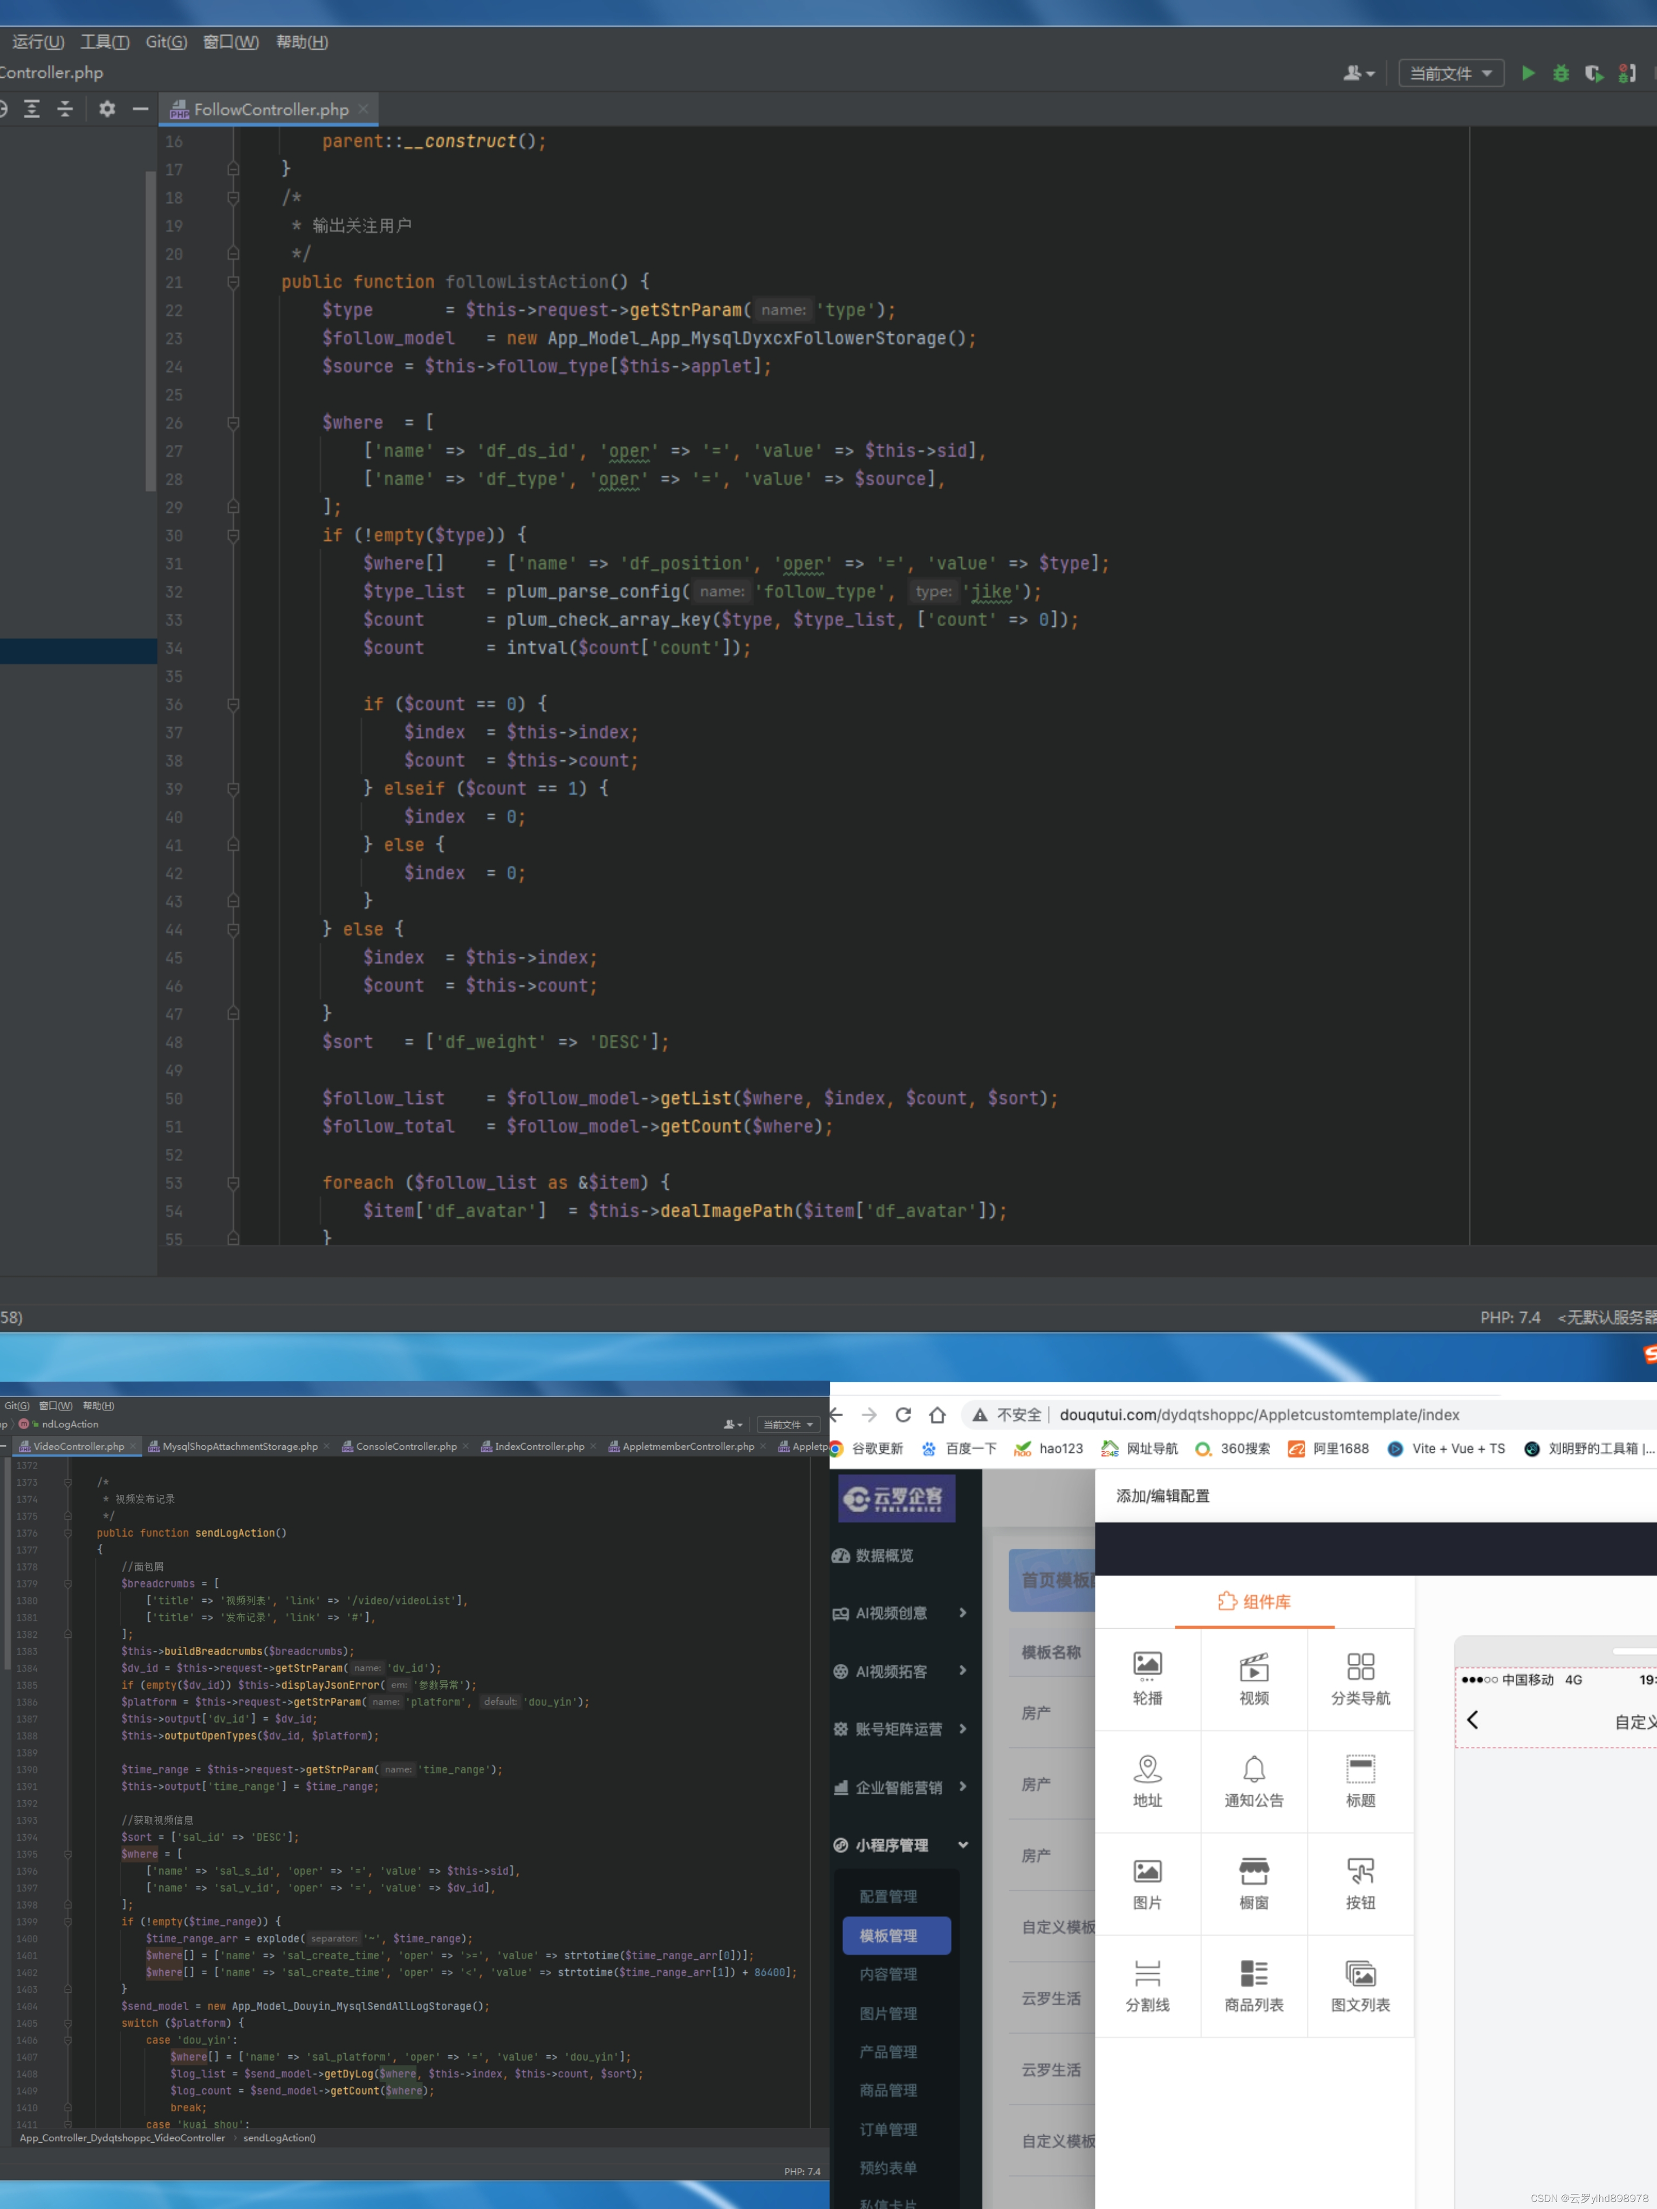Collapse the foreach block at line 53

232,1183
